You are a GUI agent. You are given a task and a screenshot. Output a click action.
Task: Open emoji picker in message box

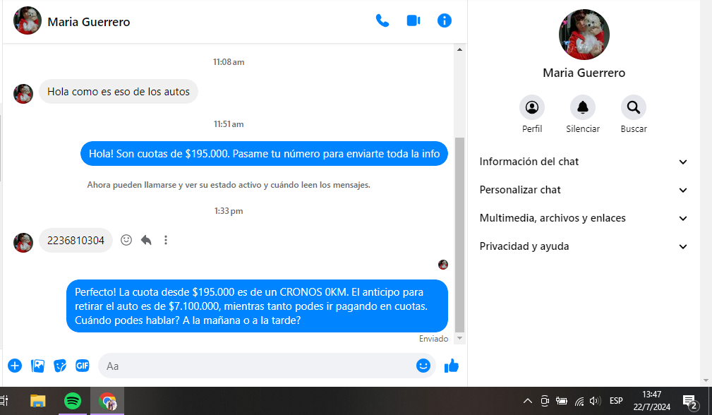coord(423,366)
